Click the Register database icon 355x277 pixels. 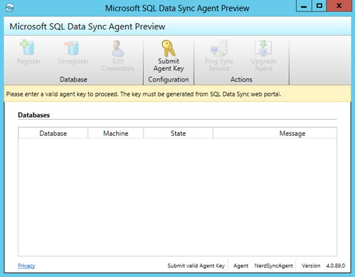pyautogui.click(x=27, y=47)
